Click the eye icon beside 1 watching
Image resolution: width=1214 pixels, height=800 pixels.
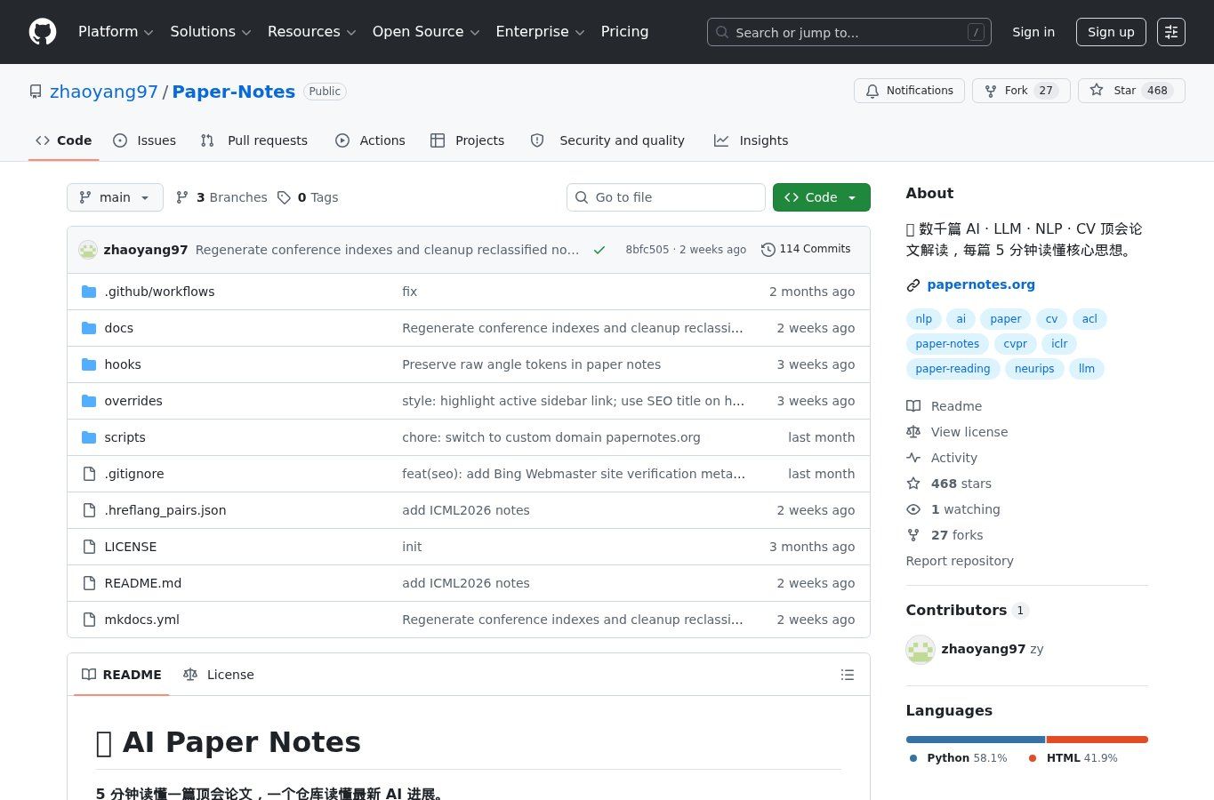pyautogui.click(x=913, y=509)
